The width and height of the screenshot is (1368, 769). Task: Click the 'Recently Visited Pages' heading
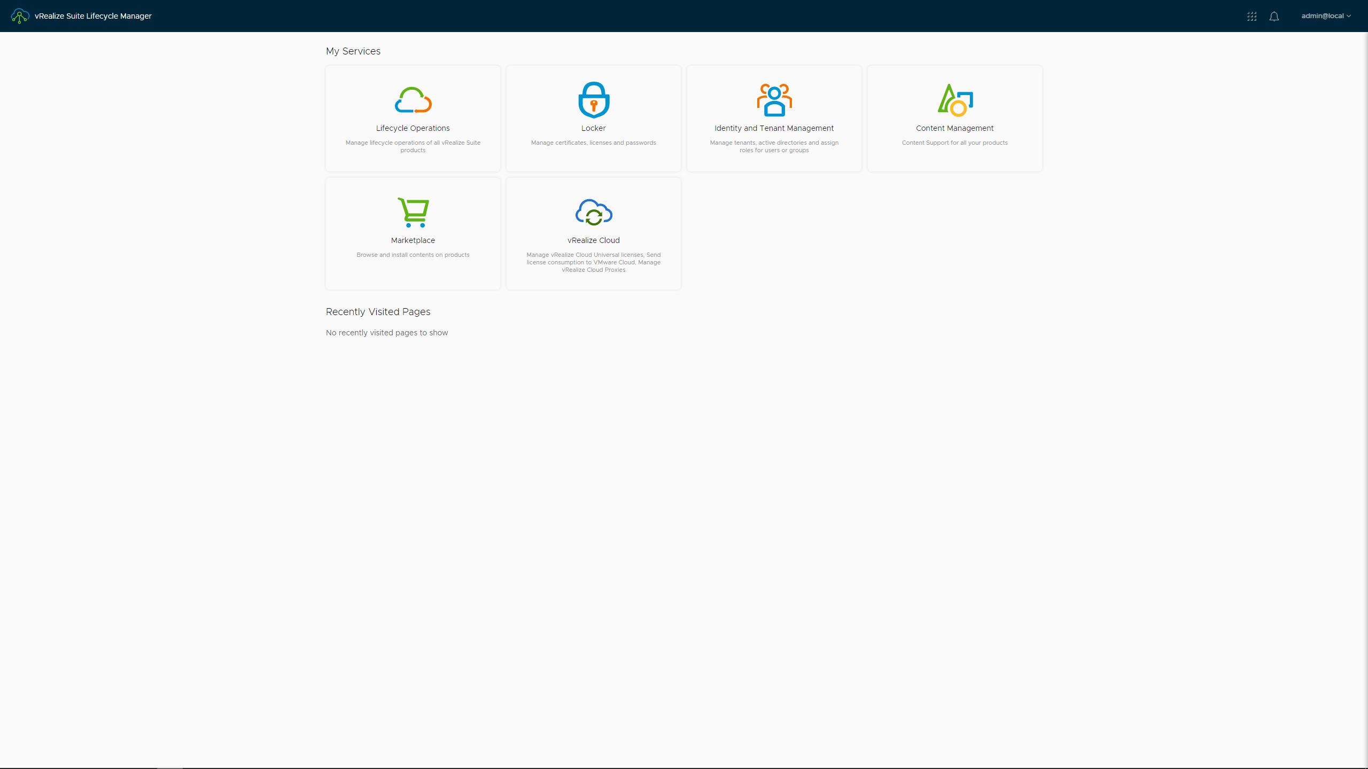pyautogui.click(x=378, y=312)
